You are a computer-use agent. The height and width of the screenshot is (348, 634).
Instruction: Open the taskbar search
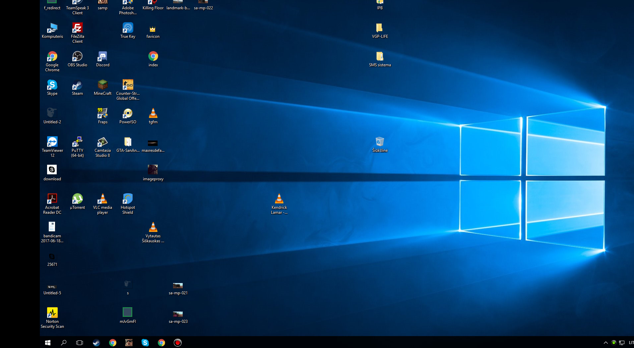(64, 342)
